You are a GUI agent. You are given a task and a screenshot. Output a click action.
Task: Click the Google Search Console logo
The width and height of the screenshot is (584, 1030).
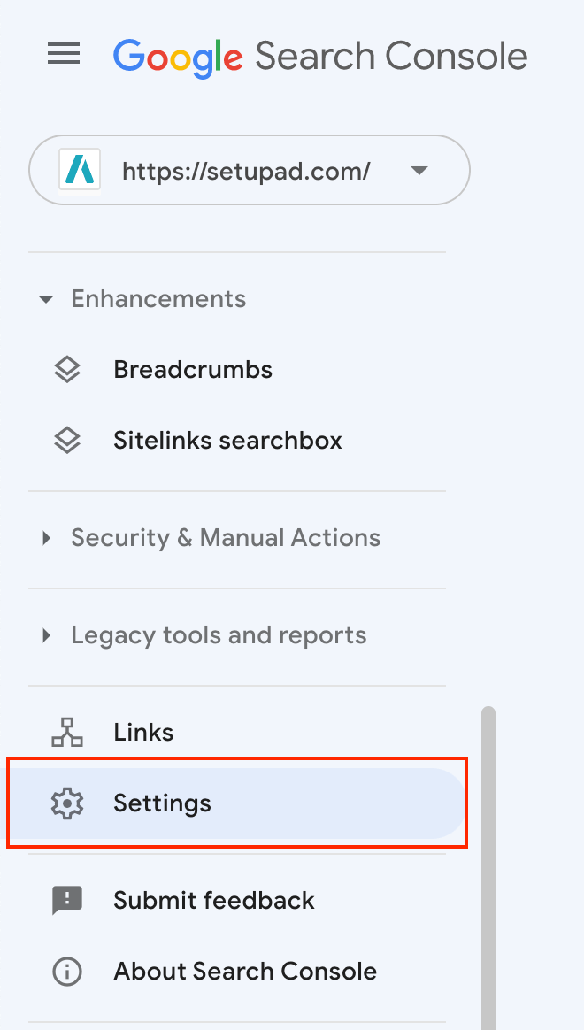[x=319, y=55]
